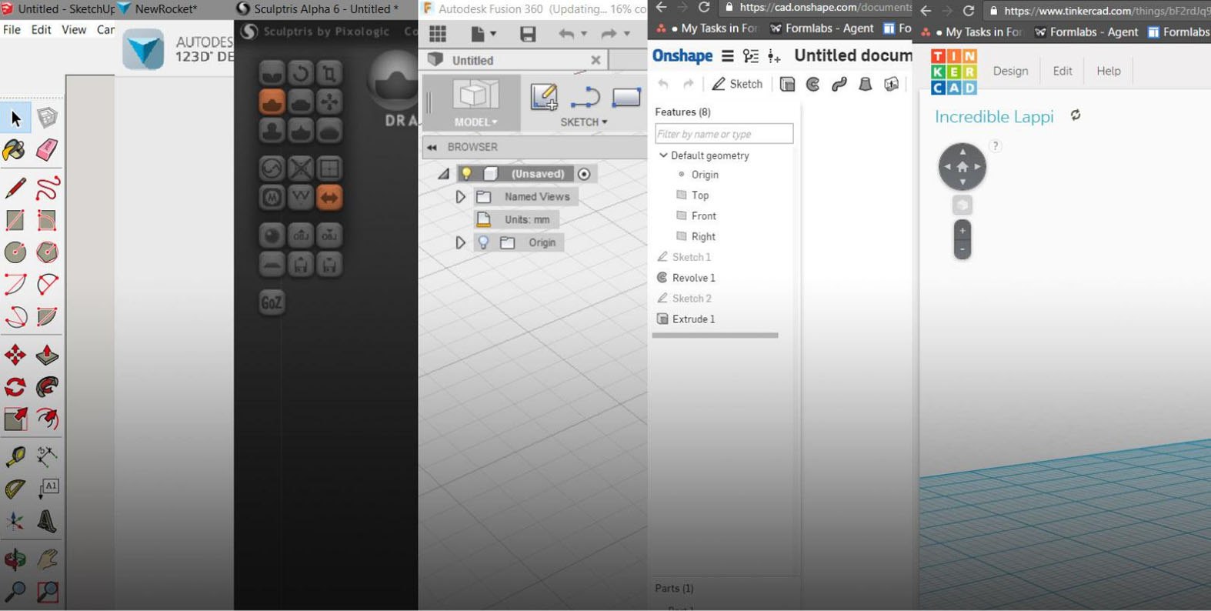
Task: Click the Filter by name or type field
Action: [x=723, y=134]
